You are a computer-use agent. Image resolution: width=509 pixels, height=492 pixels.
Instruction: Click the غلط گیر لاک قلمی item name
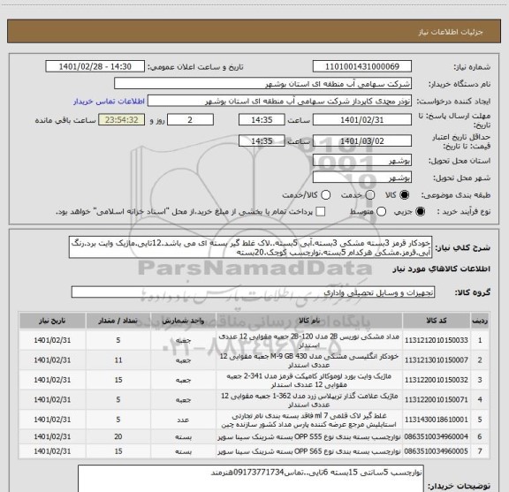(309, 420)
